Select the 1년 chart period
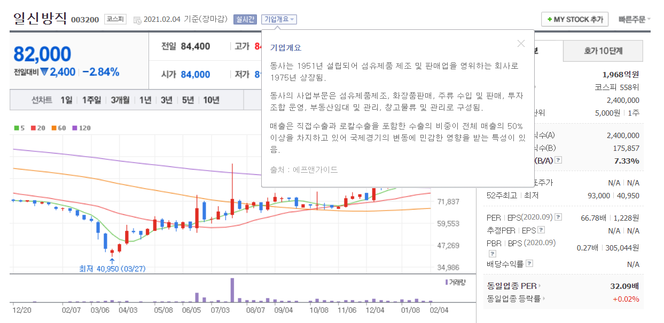Image resolution: width=664 pixels, height=323 pixels. click(145, 100)
